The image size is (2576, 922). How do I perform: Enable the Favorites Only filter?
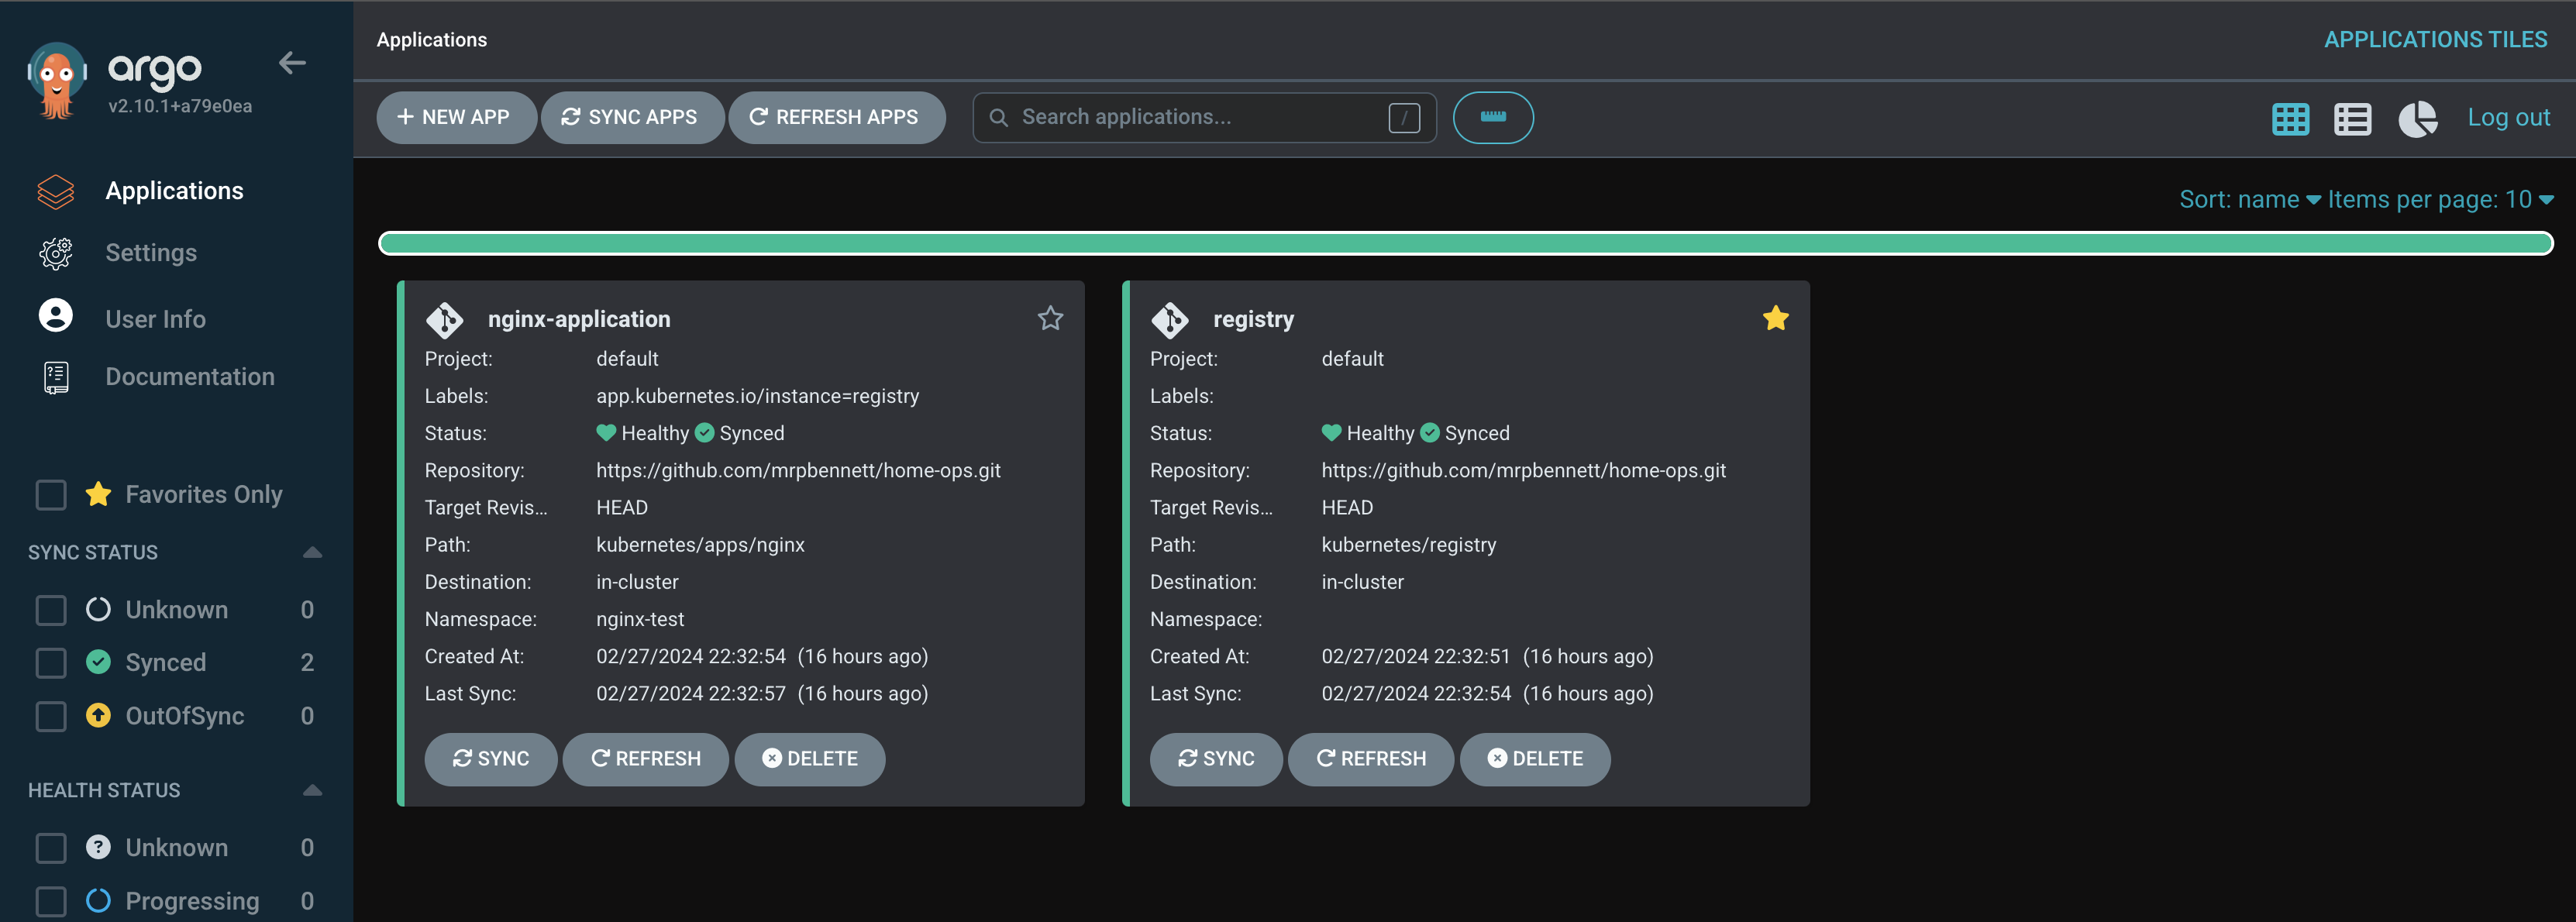coord(50,494)
